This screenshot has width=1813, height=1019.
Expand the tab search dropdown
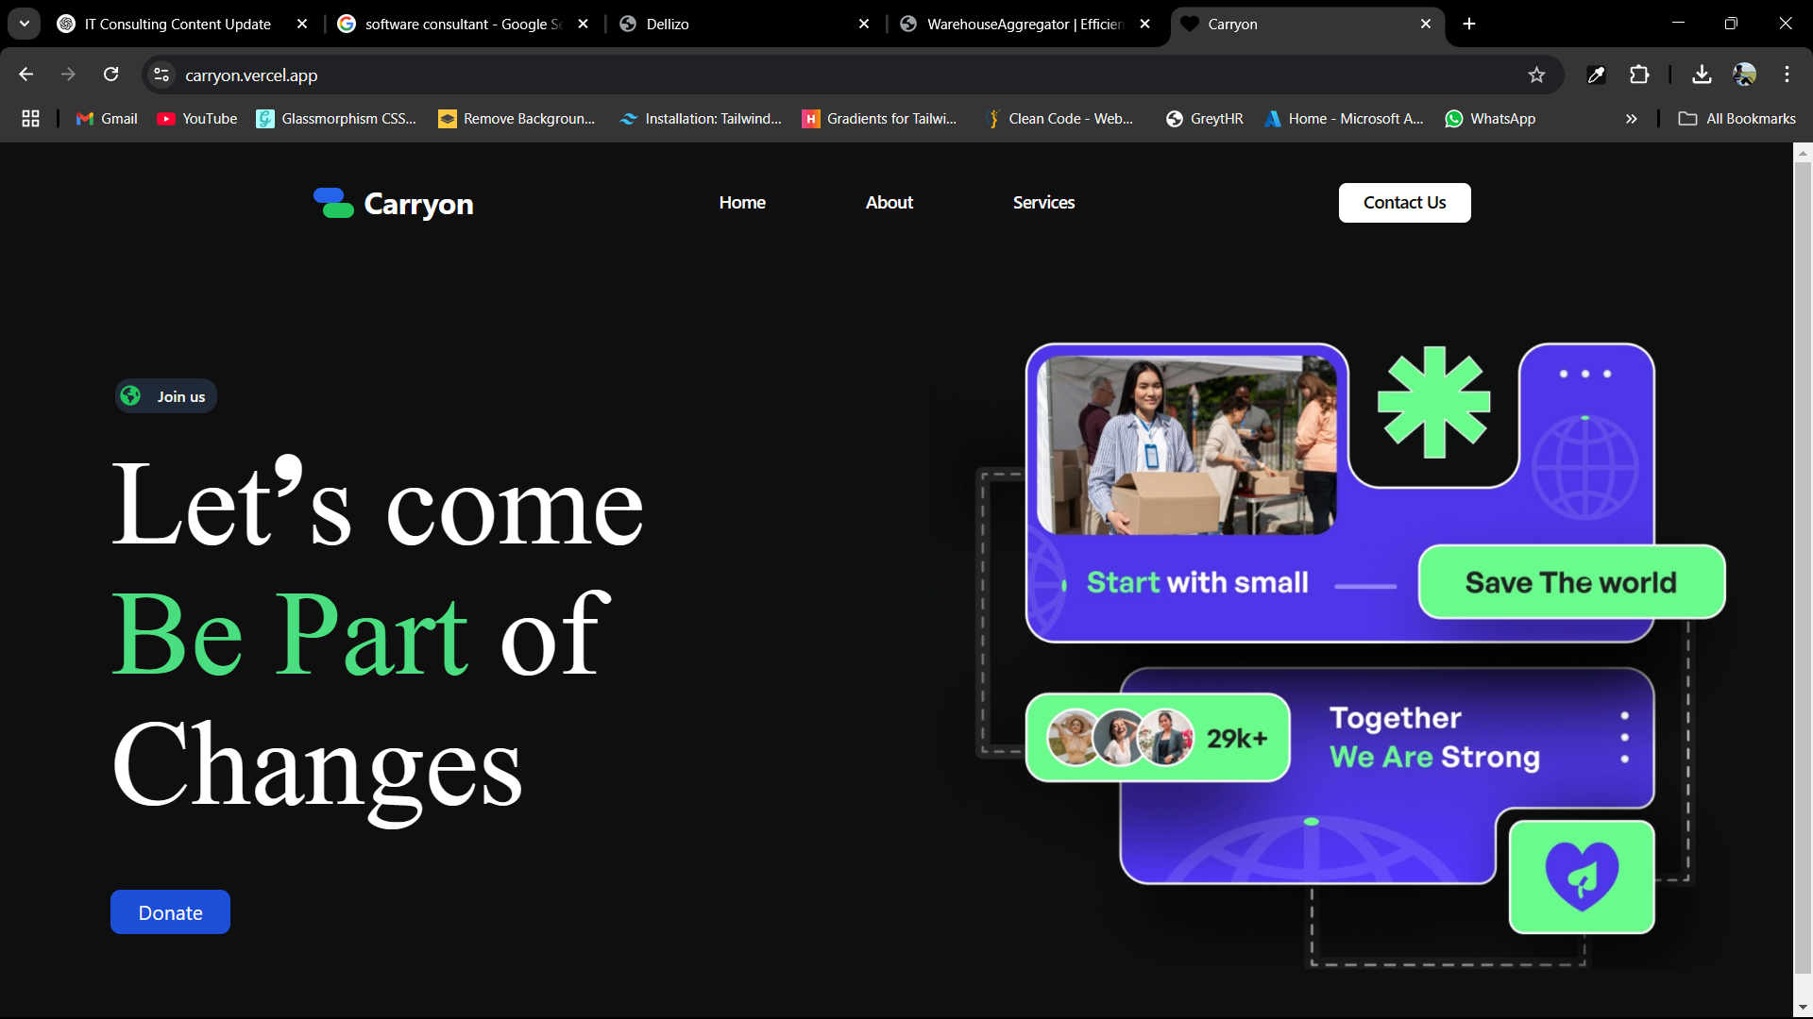[x=25, y=24]
